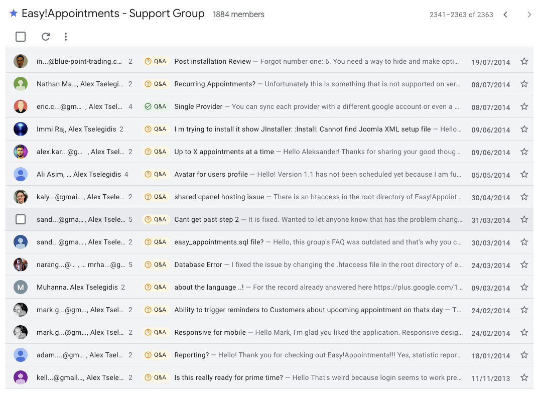This screenshot has height=395, width=539.
Task: Star the 'Single Provider' thread
Action: tap(524, 106)
